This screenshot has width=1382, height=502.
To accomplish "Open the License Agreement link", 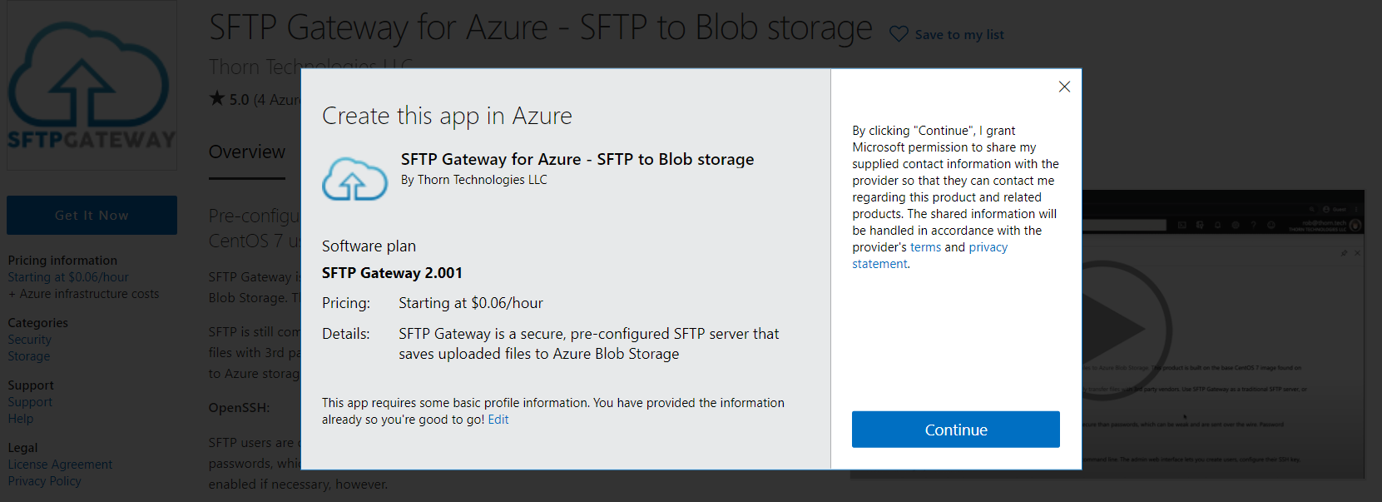I will click(x=60, y=465).
